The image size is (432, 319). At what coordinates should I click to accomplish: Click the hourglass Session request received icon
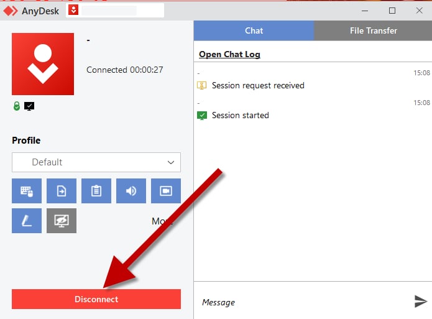(x=201, y=85)
